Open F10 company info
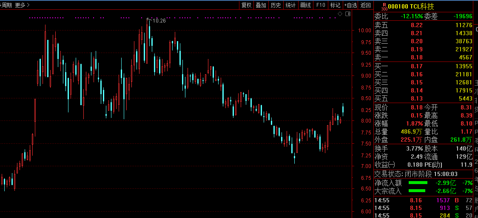 [321, 5]
